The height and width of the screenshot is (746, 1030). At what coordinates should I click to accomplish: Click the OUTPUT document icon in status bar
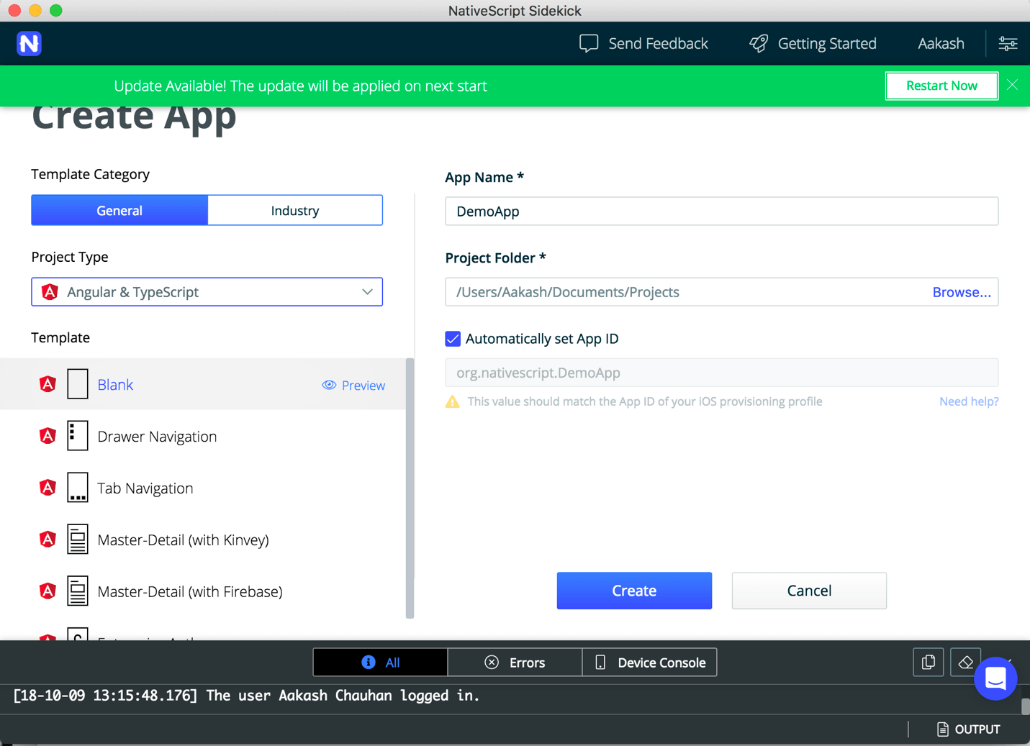944,729
